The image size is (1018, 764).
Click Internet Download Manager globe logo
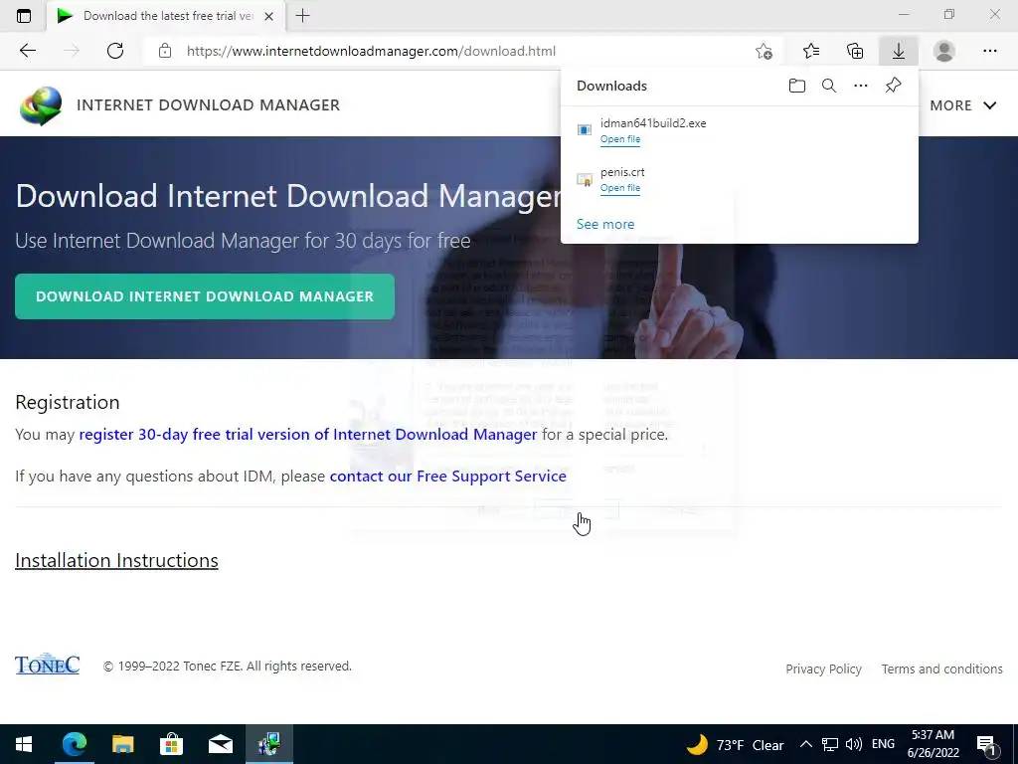click(x=41, y=105)
